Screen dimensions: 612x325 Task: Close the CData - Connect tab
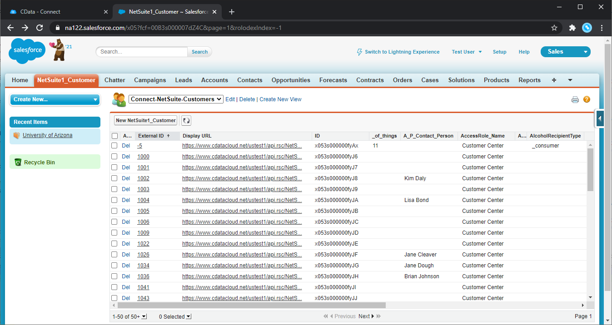(x=106, y=12)
